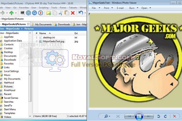Select Saved Games in the folder tree
The height and width of the screenshot is (121, 182).
[11, 98]
